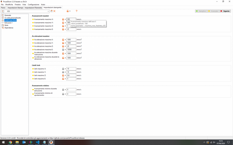This screenshot has width=233, height=145.
Task: Click the volume icon in system tray
Action: (214, 143)
